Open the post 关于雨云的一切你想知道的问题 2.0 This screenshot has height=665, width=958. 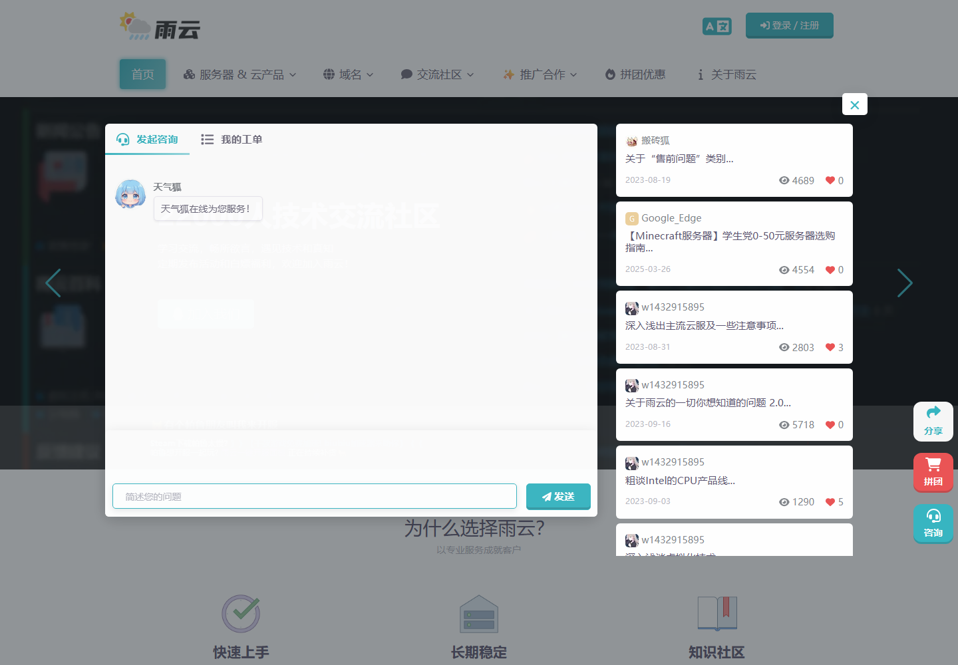[708, 402]
